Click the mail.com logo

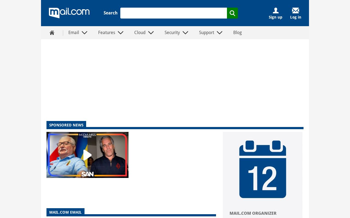coord(69,13)
